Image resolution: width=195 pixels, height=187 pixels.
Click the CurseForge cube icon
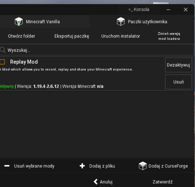point(142,166)
